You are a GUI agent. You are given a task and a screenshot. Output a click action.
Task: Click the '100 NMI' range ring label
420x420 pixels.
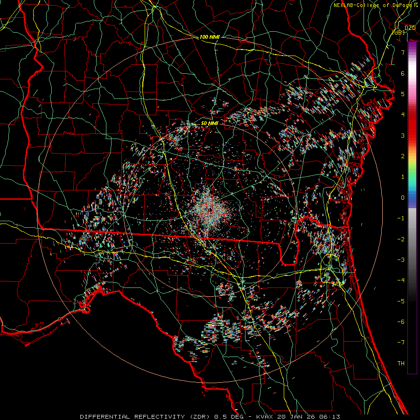(x=210, y=37)
